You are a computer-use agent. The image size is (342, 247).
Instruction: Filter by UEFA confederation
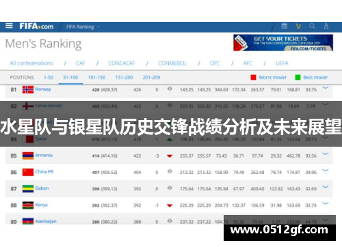282,63
